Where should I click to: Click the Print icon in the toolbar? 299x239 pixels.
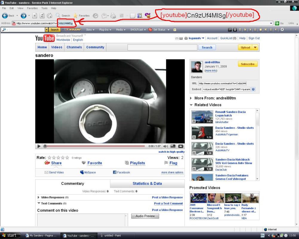coord(113,16)
